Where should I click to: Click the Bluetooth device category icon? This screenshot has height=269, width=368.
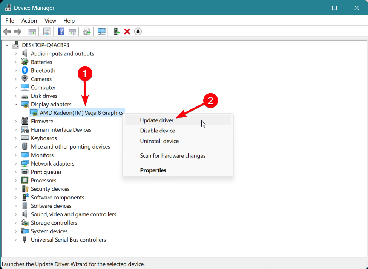tap(25, 70)
